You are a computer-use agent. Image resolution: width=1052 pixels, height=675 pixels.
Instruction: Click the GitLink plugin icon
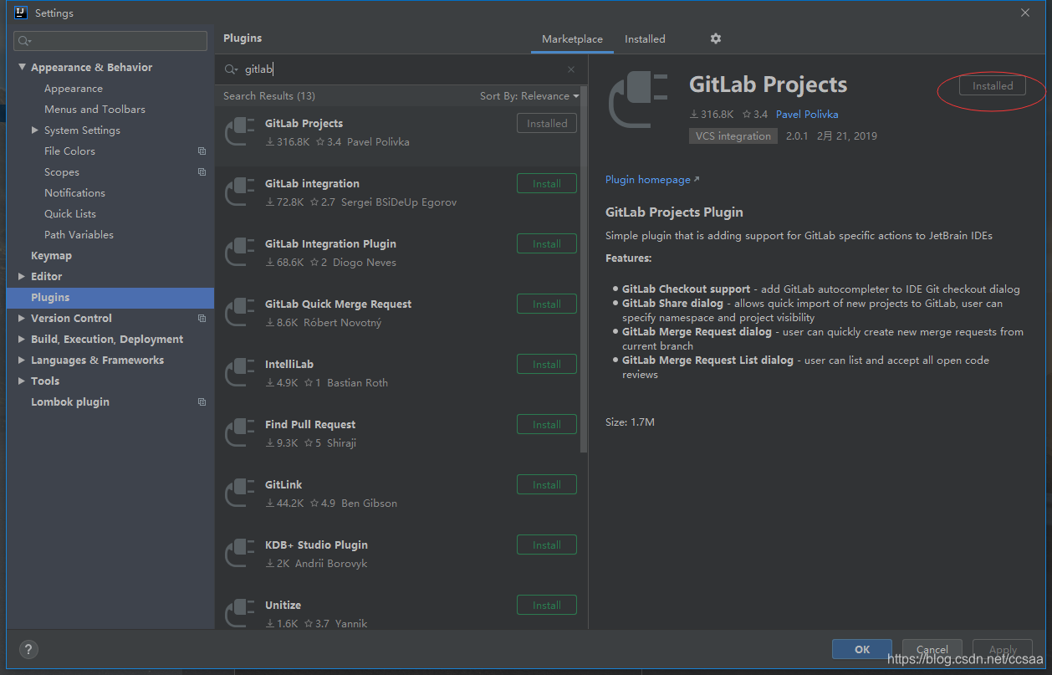240,493
